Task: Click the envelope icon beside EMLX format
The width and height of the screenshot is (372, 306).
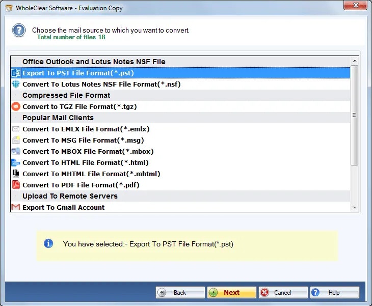Action: point(16,129)
